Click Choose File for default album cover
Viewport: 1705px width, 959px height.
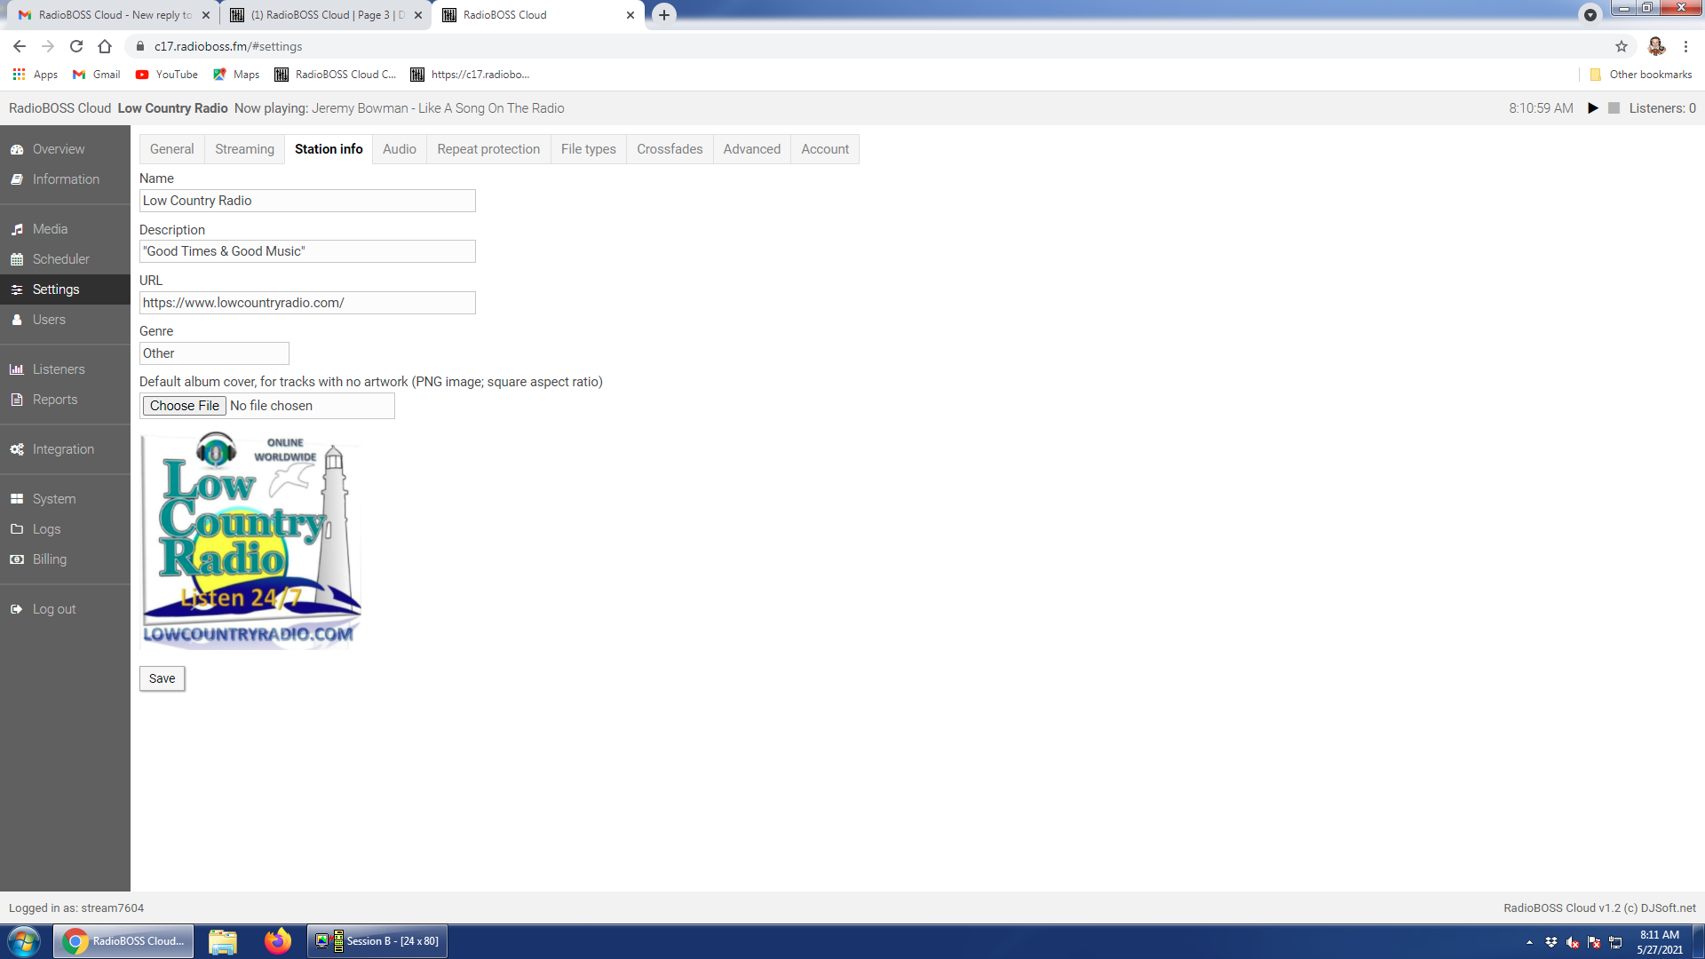tap(185, 406)
